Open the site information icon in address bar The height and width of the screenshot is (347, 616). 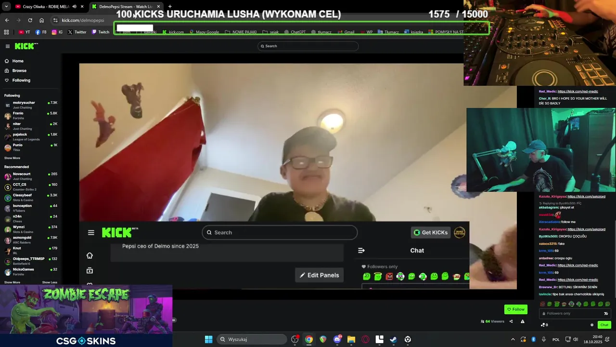tap(55, 20)
